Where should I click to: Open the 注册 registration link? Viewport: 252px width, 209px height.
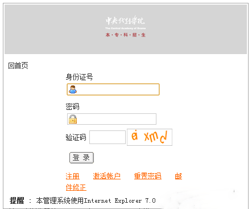pyautogui.click(x=72, y=176)
